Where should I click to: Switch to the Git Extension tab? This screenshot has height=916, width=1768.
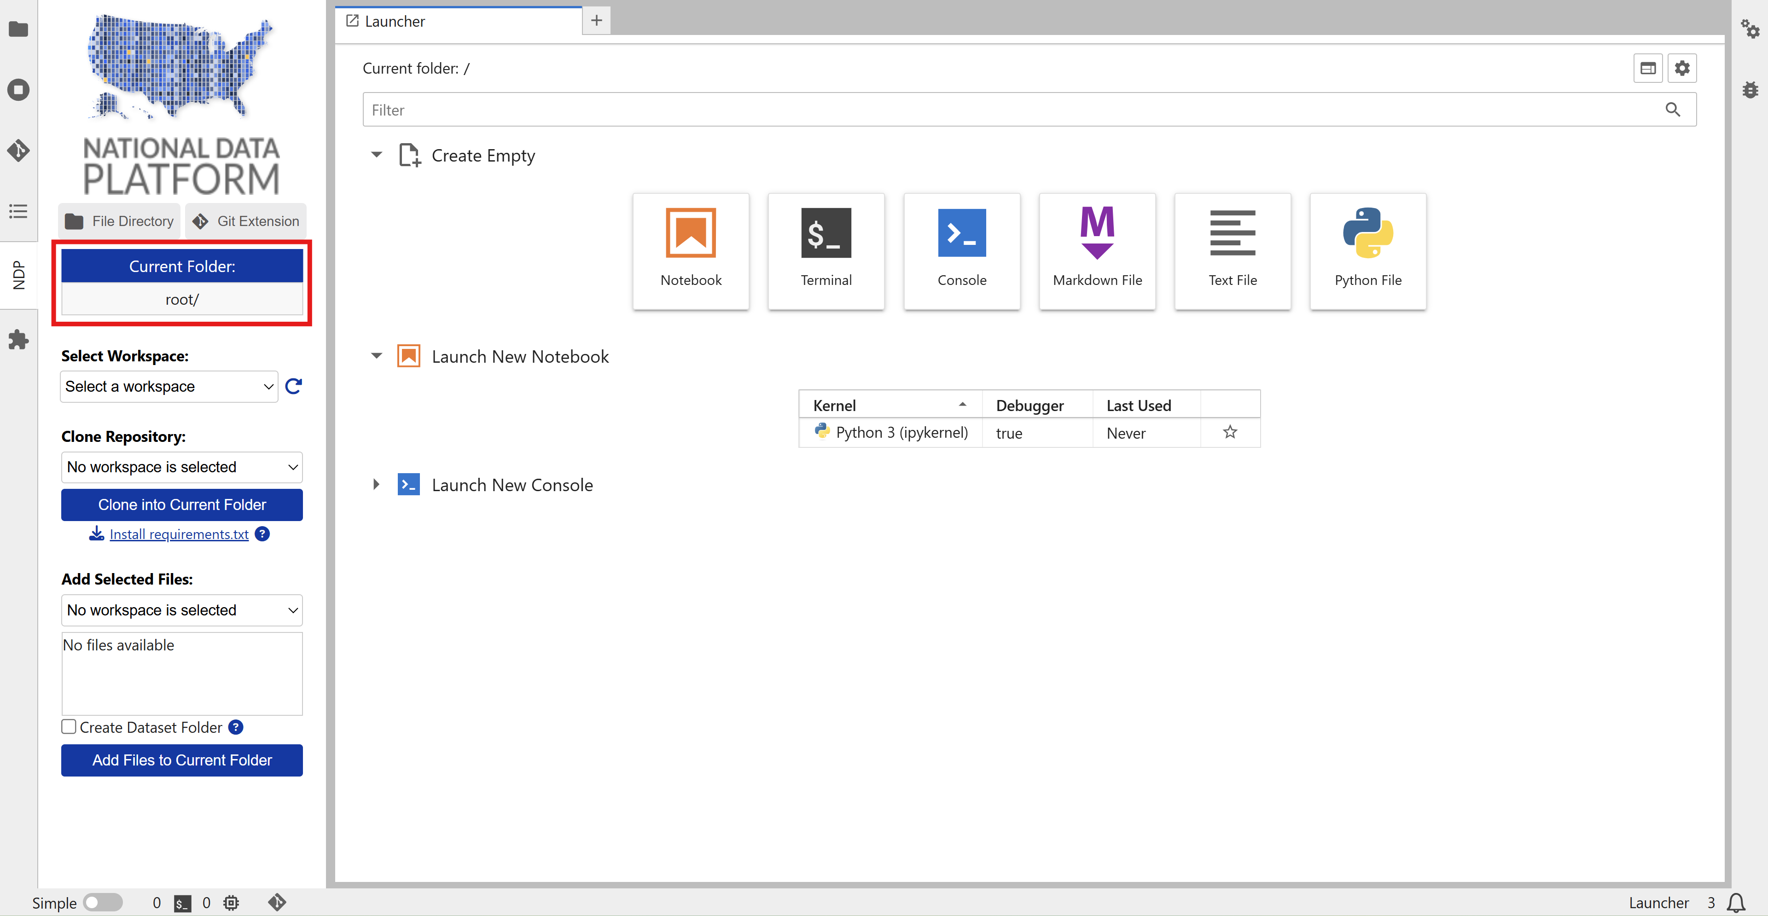click(246, 221)
